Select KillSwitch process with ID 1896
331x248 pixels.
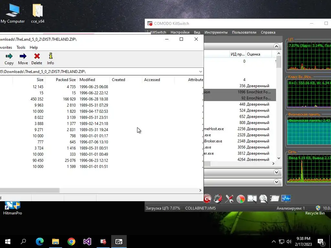point(240,92)
